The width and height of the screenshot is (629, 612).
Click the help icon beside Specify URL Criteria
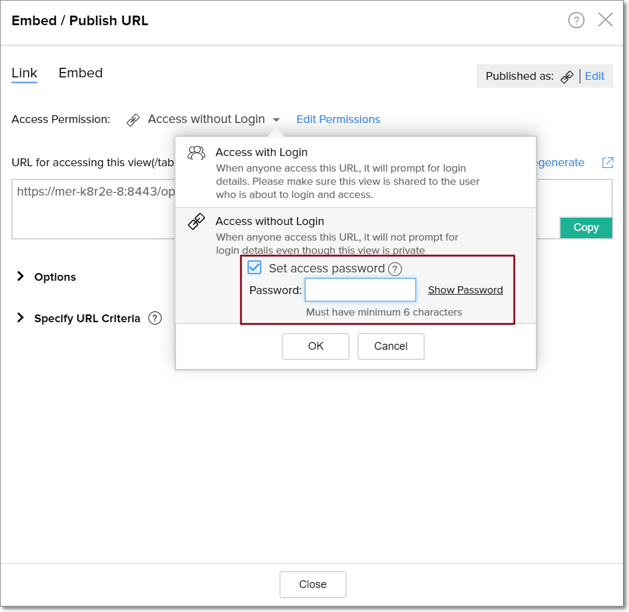[x=155, y=319]
